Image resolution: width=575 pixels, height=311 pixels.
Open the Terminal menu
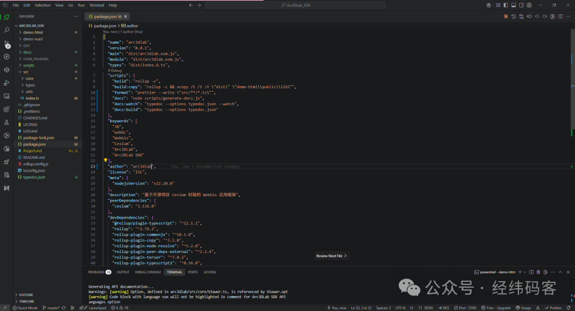[96, 5]
